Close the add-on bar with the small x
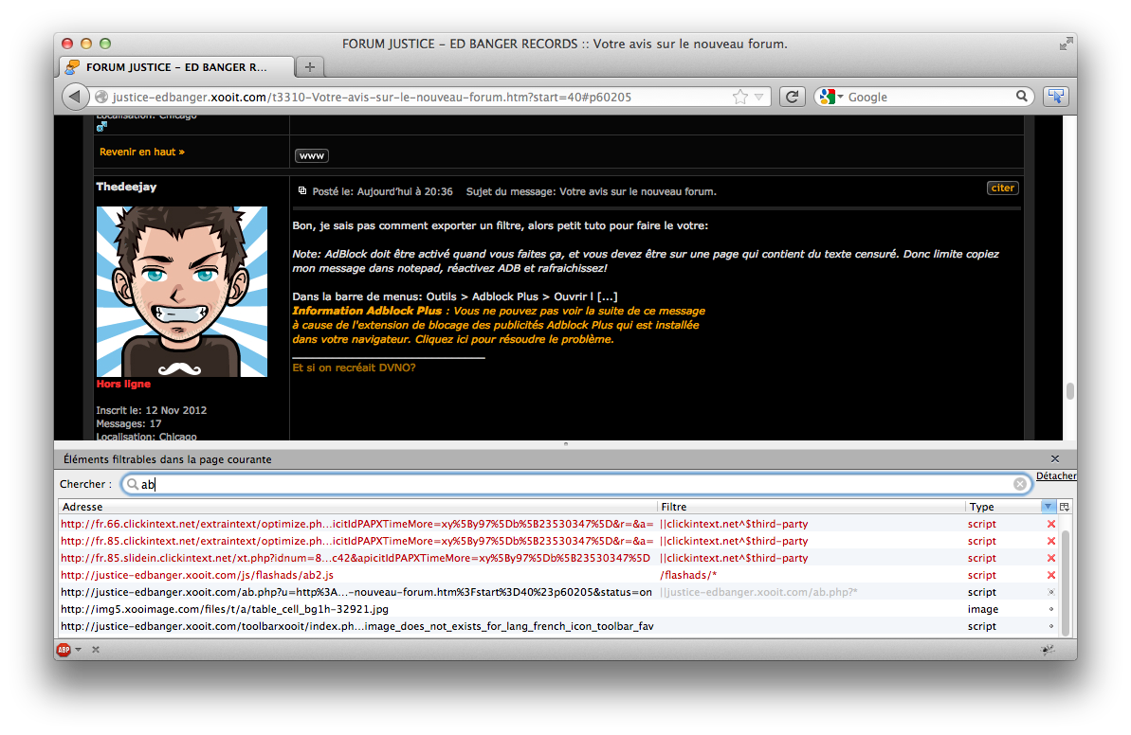 [x=95, y=650]
